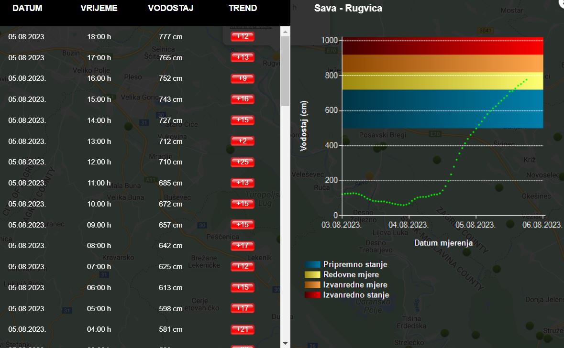The image size is (564, 348).
Task: Click the 752 cm water level value
Action: point(170,78)
